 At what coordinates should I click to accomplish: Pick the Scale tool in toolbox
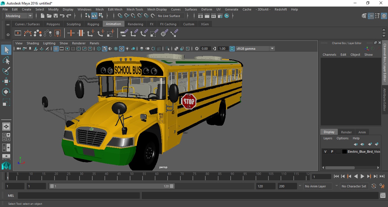coord(6,102)
